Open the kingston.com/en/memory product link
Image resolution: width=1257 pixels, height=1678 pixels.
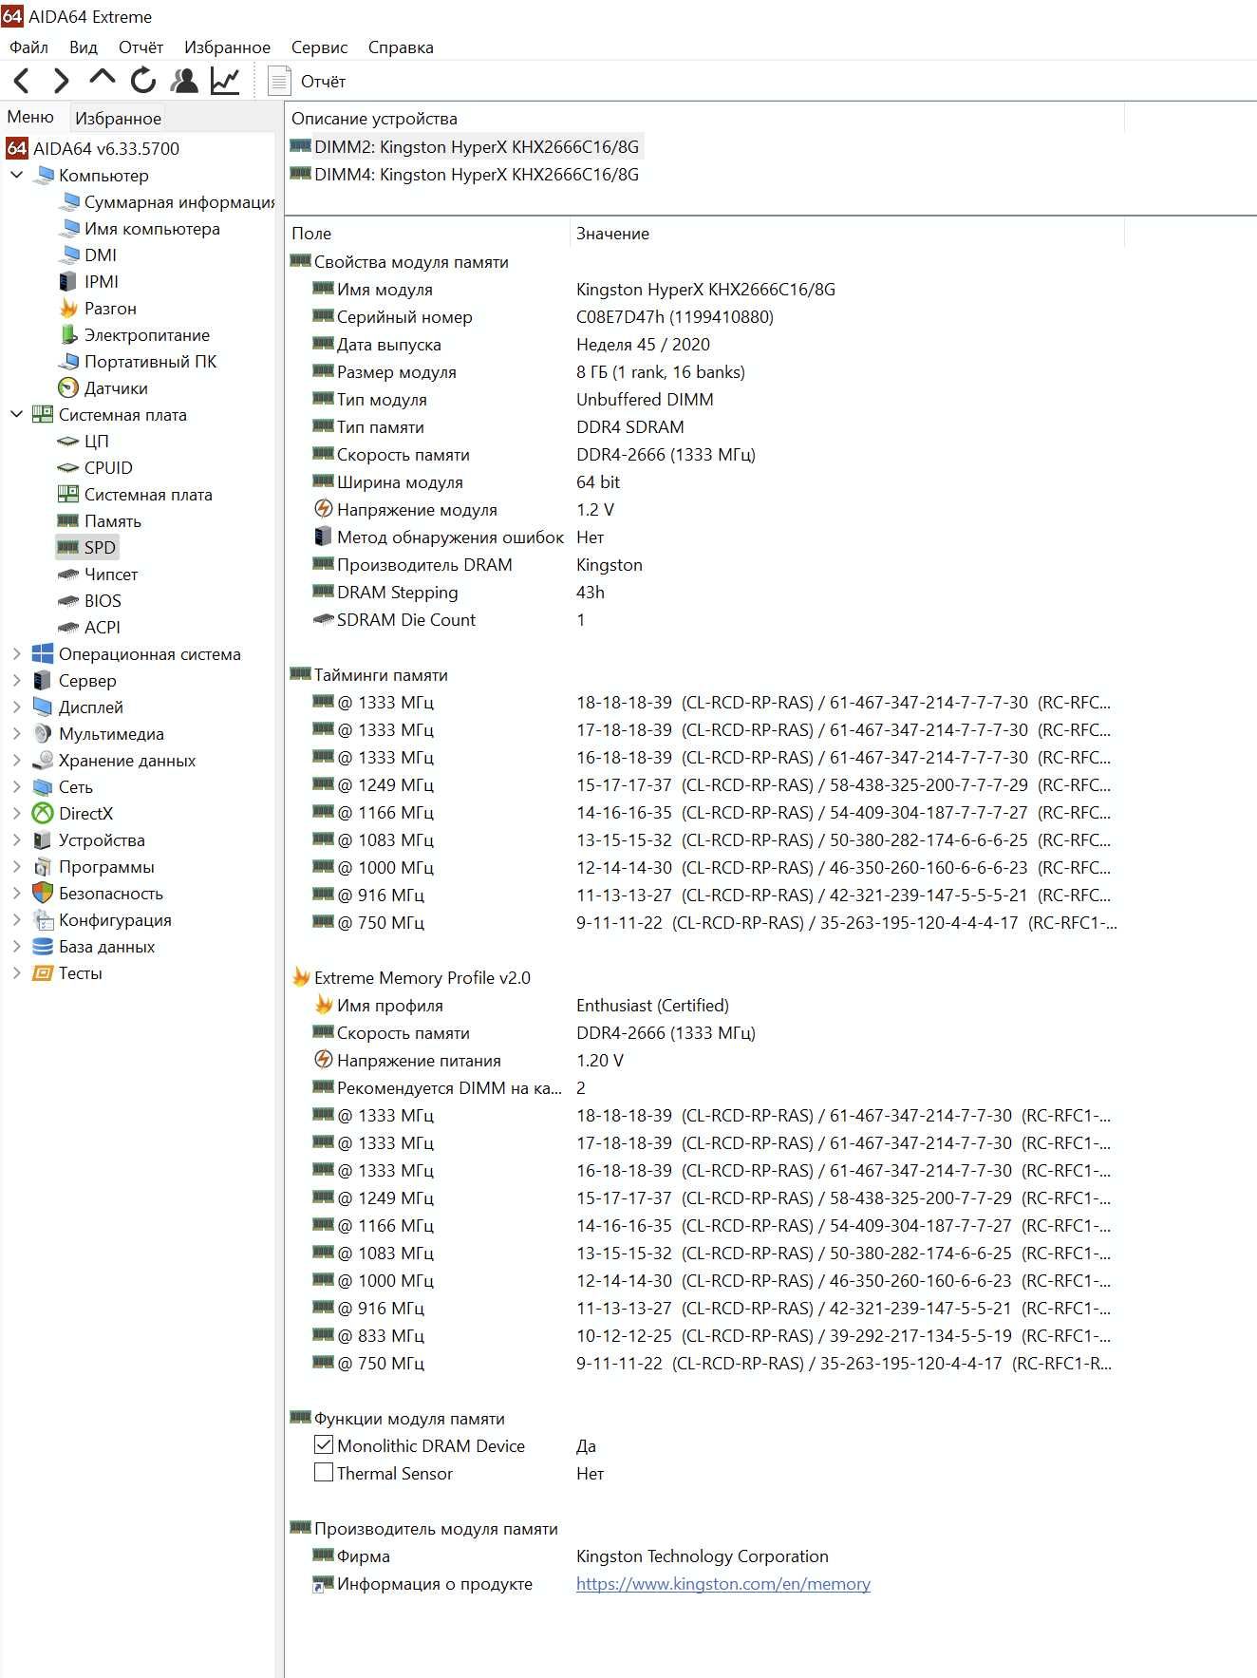pos(723,1583)
